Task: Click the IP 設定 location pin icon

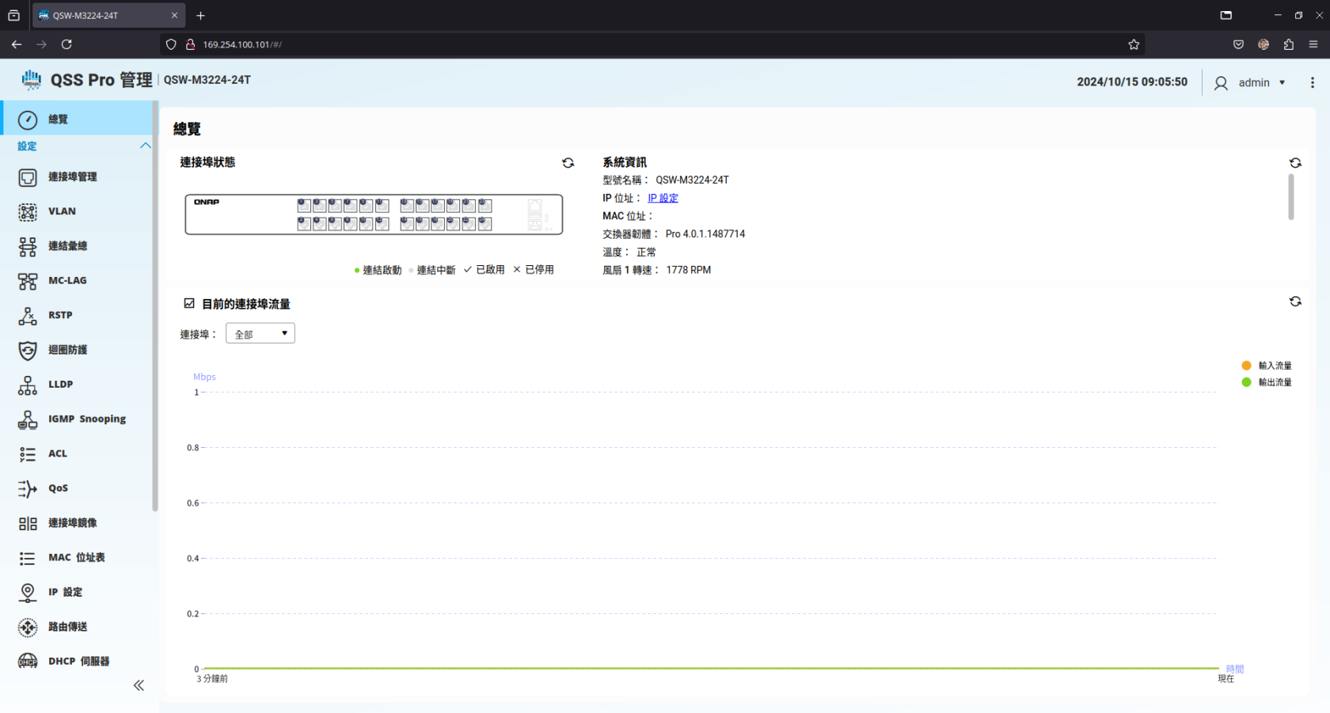Action: pyautogui.click(x=28, y=593)
